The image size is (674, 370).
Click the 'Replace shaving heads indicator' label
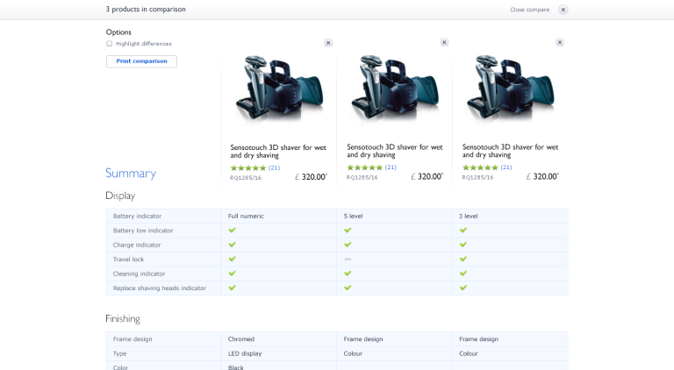pyautogui.click(x=160, y=288)
